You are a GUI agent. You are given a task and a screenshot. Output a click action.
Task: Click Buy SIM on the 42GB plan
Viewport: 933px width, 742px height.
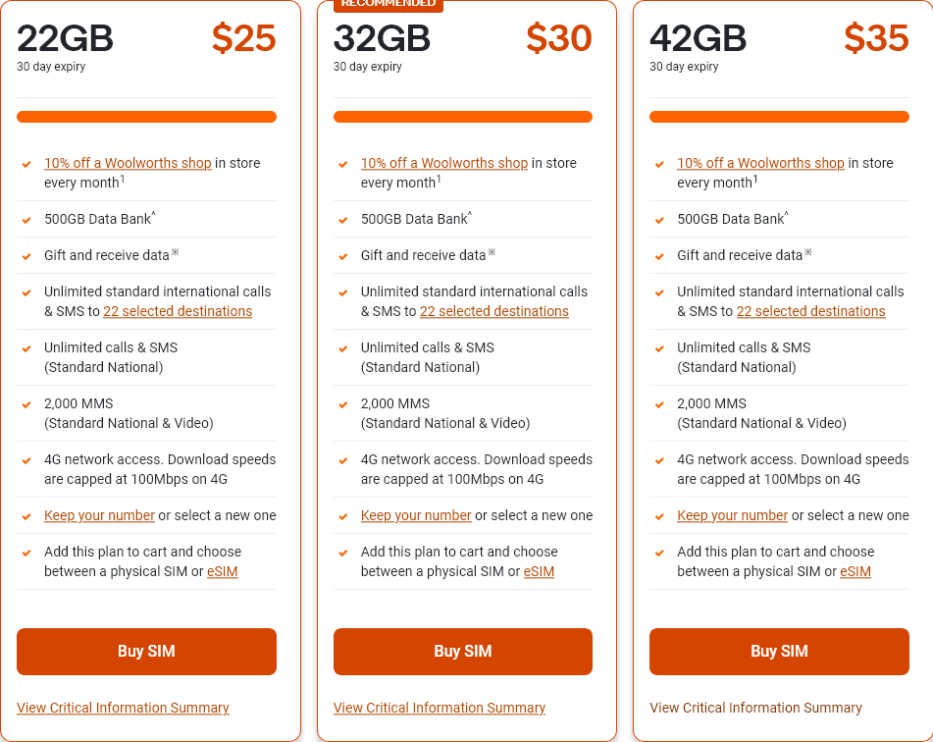(778, 651)
